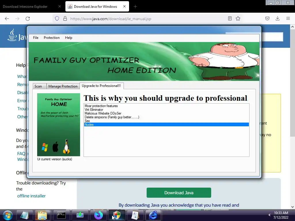Image resolution: width=295 pixels, height=221 pixels.
Task: Click the green Download Java button
Action: coord(179,193)
